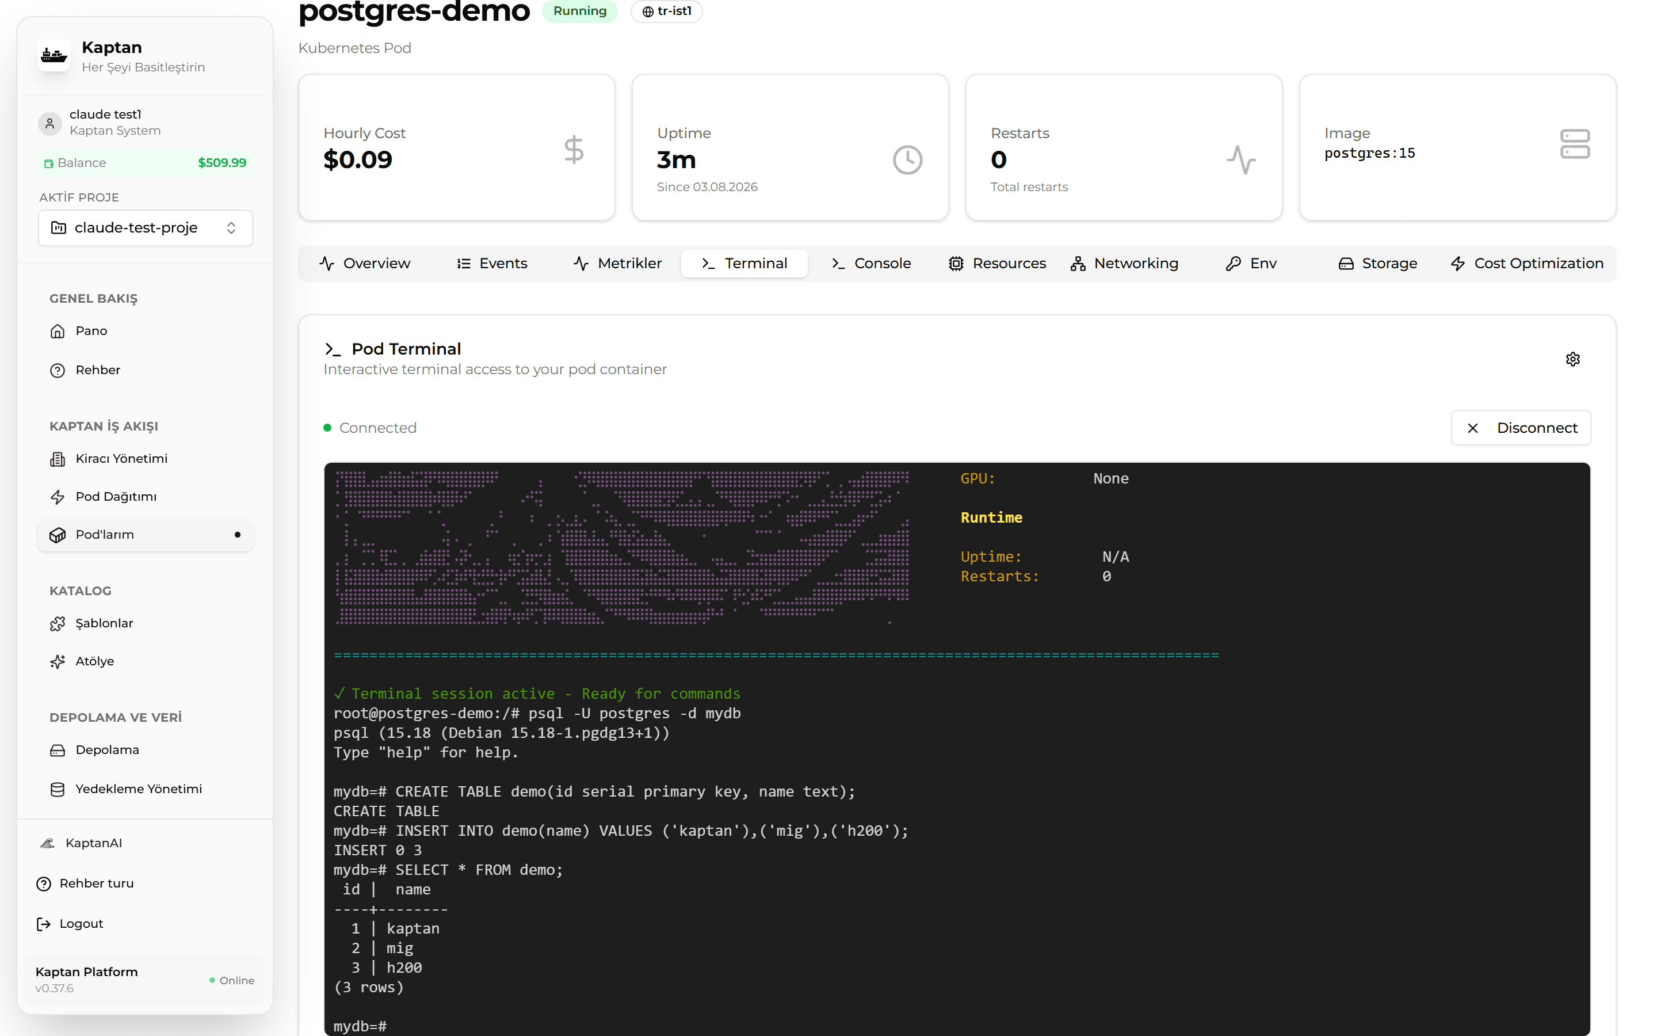The width and height of the screenshot is (1657, 1036).
Task: Launch KaptanAI assistant
Action: tap(145, 843)
